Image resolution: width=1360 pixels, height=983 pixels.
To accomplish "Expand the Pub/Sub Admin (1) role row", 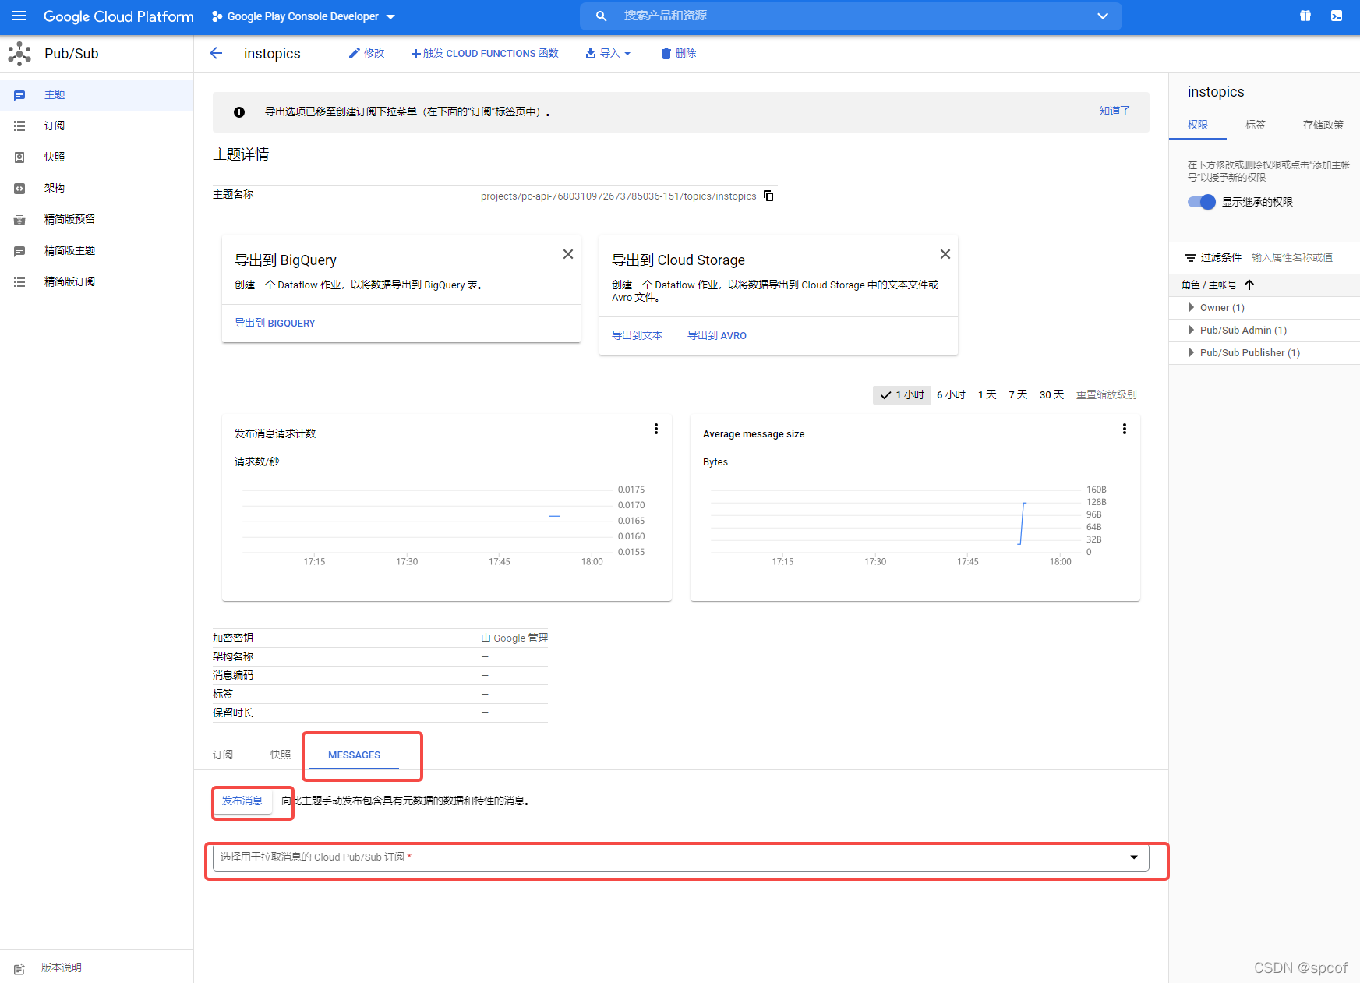I will point(1191,330).
